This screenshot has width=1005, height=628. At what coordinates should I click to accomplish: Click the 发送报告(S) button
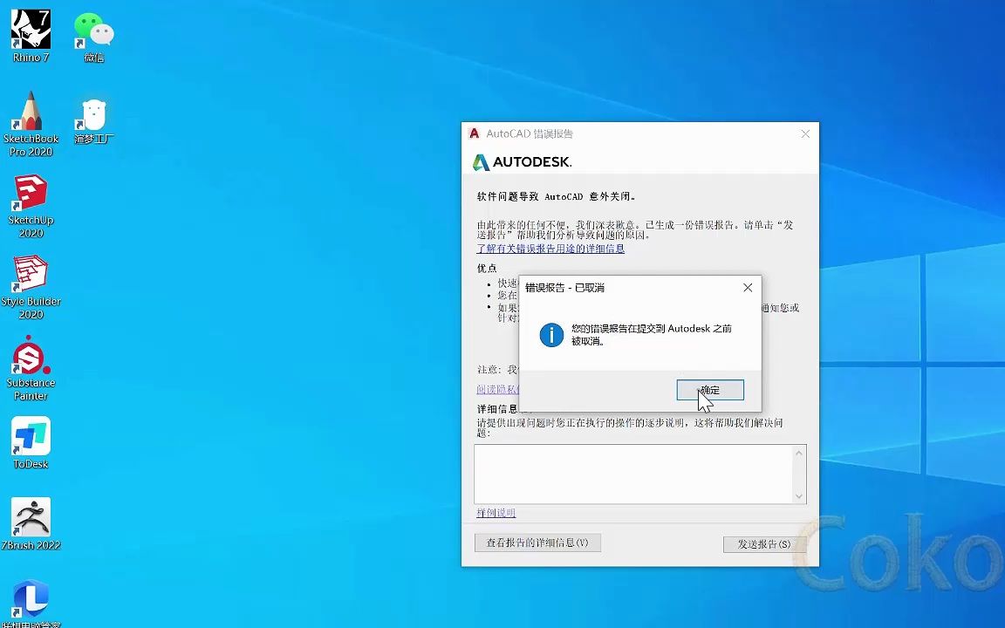click(x=762, y=543)
